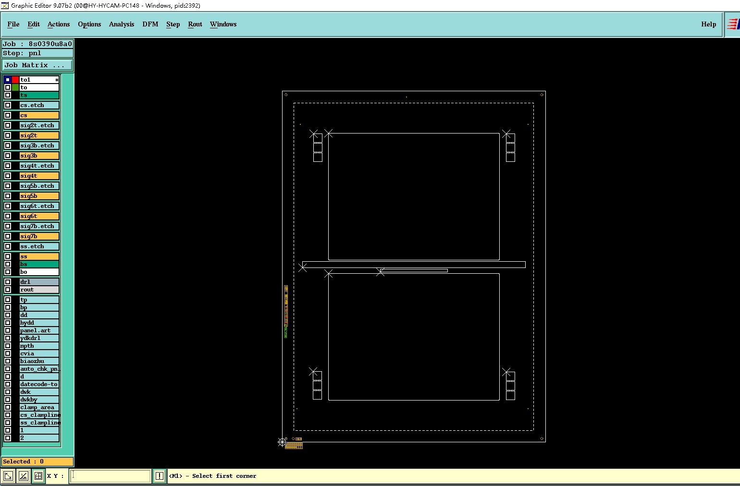Open the Analysis menu
This screenshot has height=486, width=740.
pos(122,24)
